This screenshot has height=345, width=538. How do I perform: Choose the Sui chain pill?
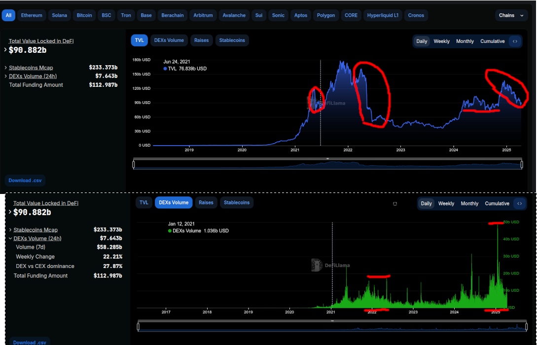[x=259, y=15]
